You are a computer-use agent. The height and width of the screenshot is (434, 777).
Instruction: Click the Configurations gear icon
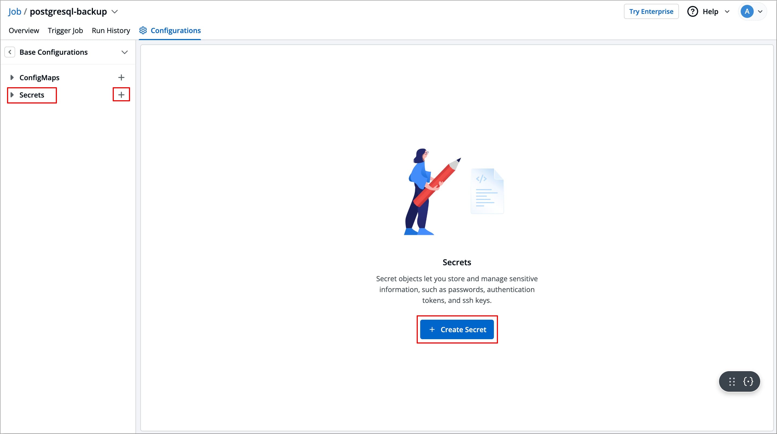[143, 30]
